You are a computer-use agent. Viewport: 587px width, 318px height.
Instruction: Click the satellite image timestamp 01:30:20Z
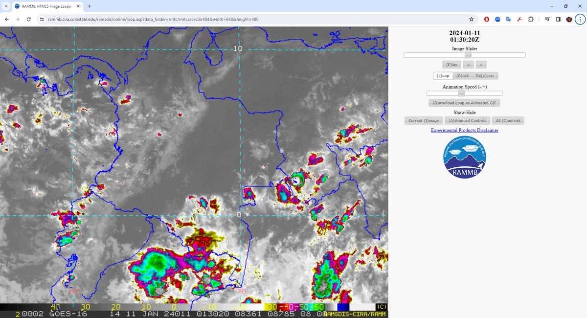click(x=465, y=40)
